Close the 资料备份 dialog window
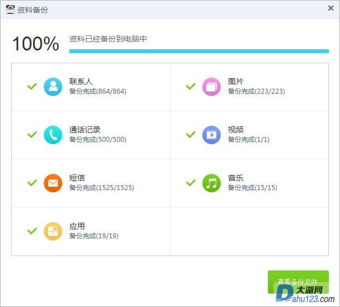Screen dimensions: 340x307 [x=331, y=8]
